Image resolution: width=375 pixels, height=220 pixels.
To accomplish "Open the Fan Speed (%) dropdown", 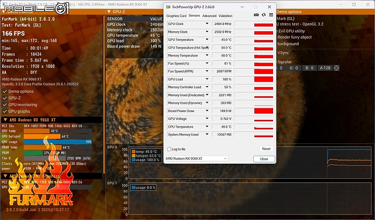I will [x=207, y=64].
